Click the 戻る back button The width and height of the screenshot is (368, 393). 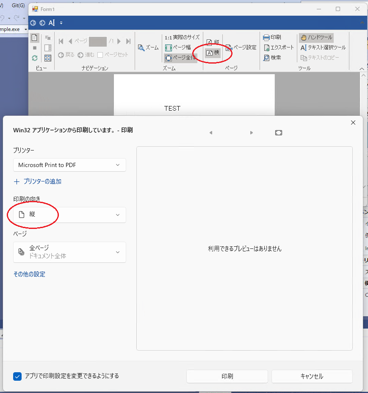66,55
